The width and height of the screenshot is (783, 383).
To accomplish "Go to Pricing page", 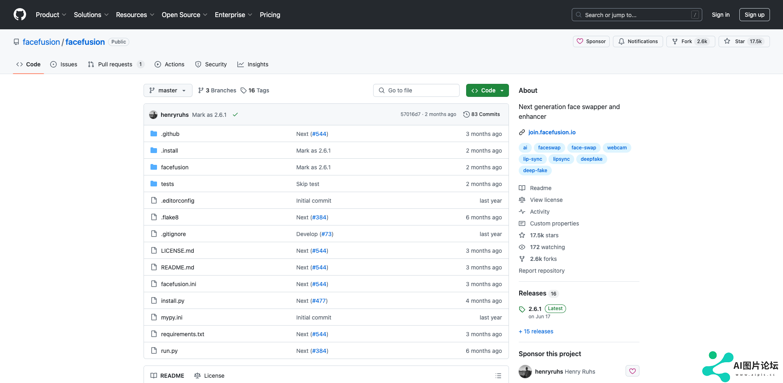I will tap(270, 15).
